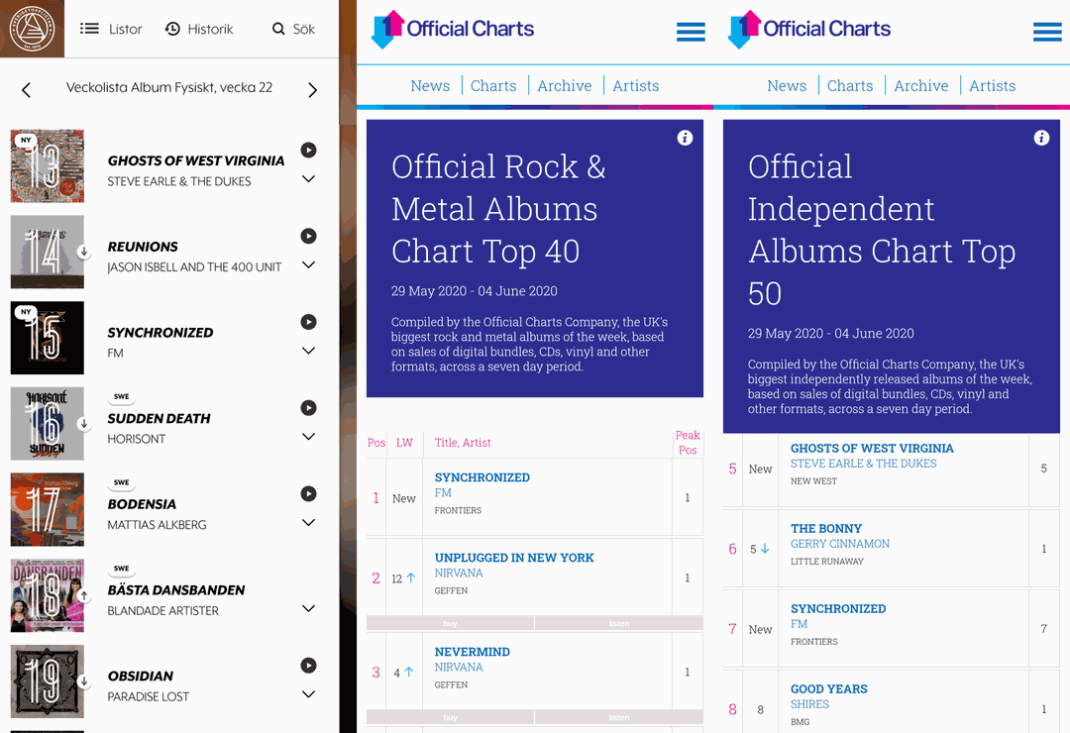Image resolution: width=1070 pixels, height=733 pixels.
Task: Open the Listor view in the sidebar
Action: tap(110, 28)
